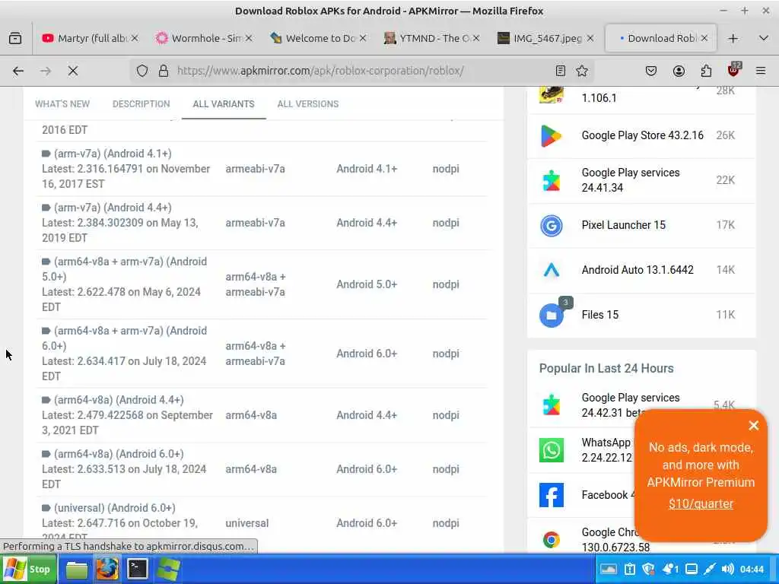The image size is (779, 584).
Task: Open the Firefox hamburger menu
Action: click(761, 71)
